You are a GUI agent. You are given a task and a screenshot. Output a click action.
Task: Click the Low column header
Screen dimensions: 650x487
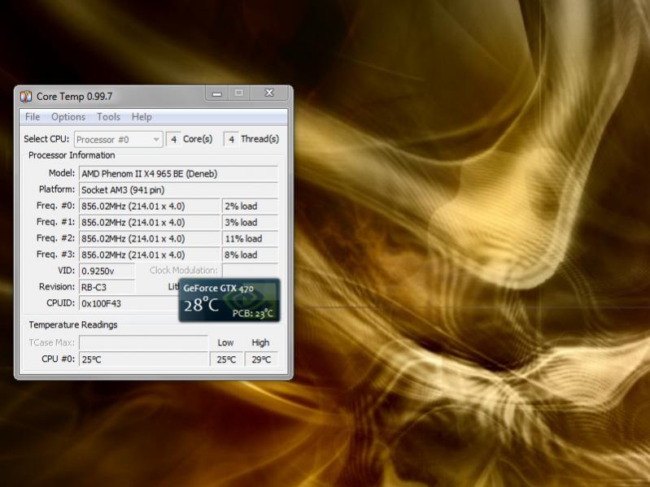[225, 342]
